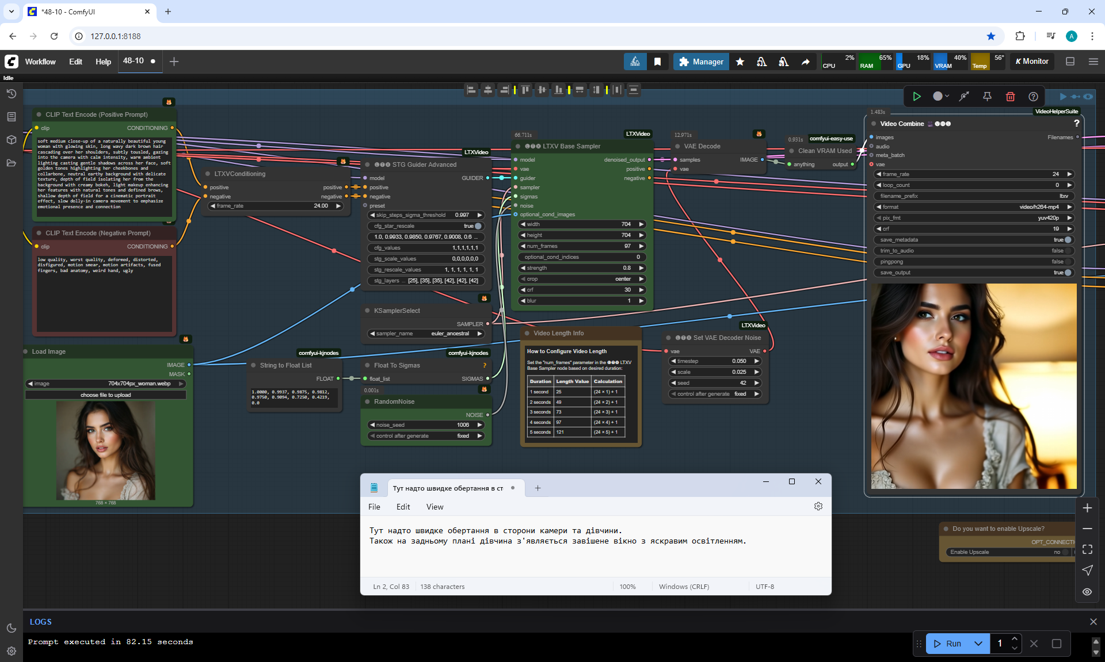Toggle dark theme moon icon
The image size is (1105, 662).
pyautogui.click(x=12, y=628)
